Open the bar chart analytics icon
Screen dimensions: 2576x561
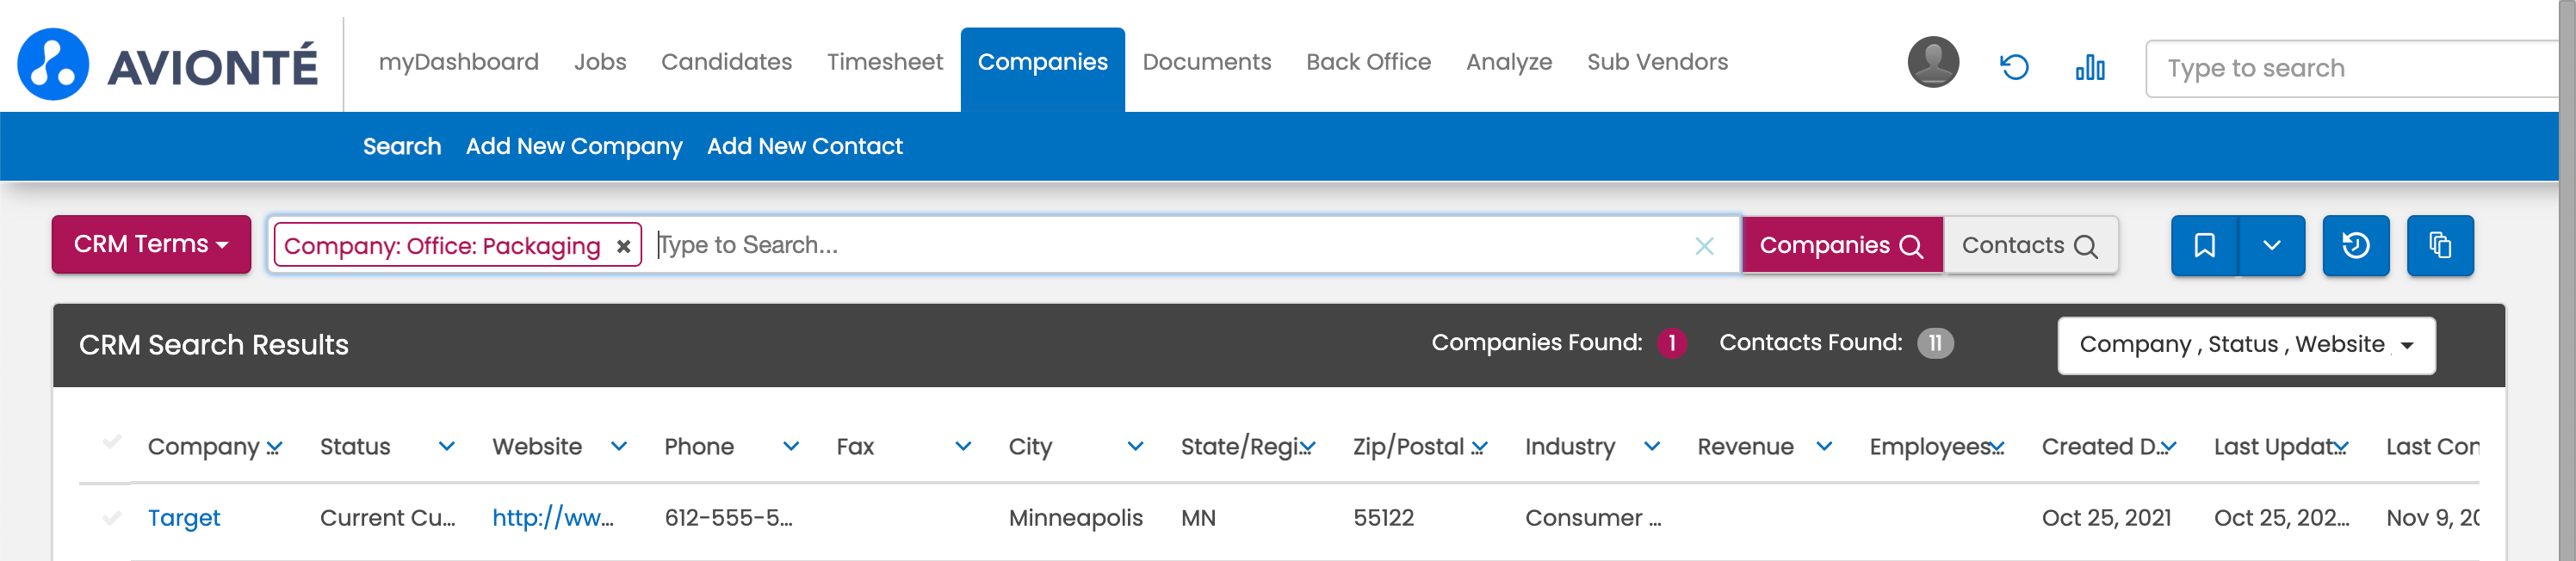click(2090, 67)
